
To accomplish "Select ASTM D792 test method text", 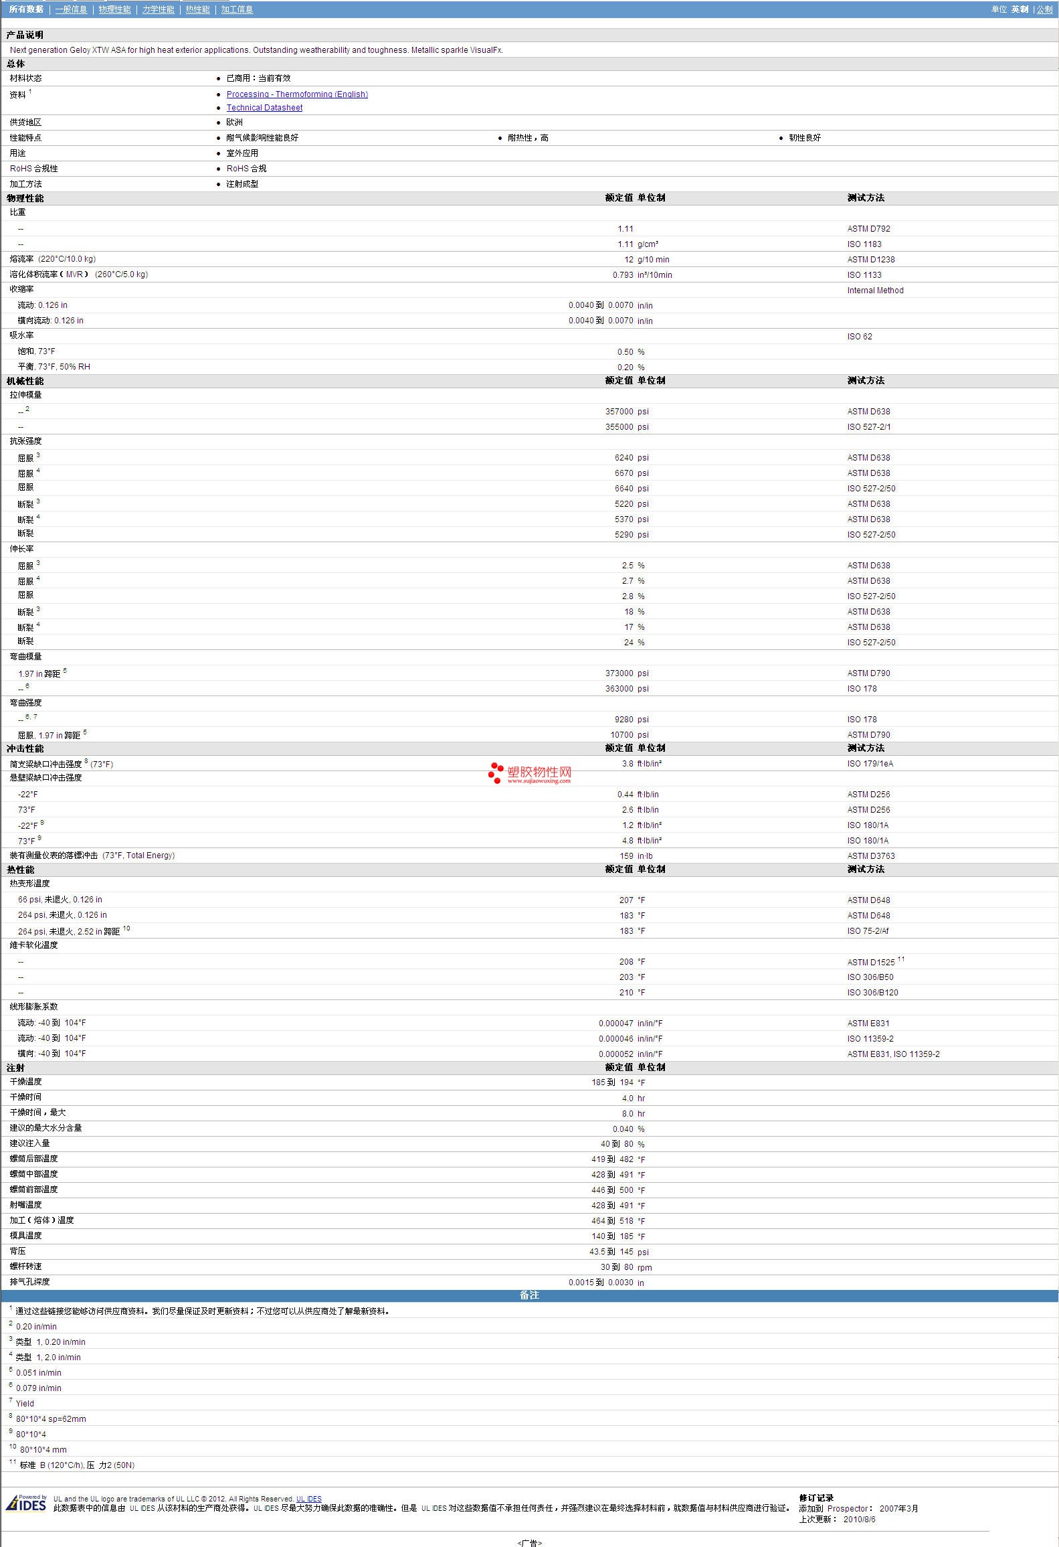I will pyautogui.click(x=868, y=229).
